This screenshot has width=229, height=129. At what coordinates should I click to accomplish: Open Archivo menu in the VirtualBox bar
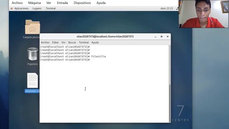tap(17, 3)
